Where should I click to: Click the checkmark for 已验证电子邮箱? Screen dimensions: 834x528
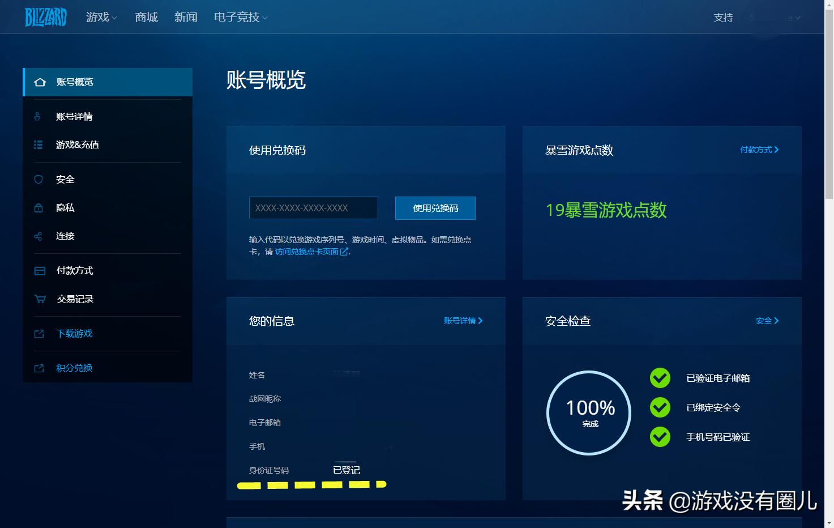[660, 378]
